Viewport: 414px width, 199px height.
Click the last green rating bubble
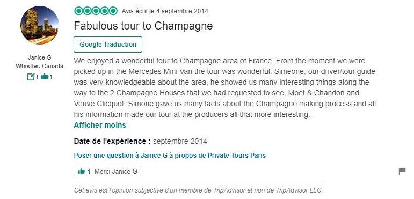(x=113, y=11)
